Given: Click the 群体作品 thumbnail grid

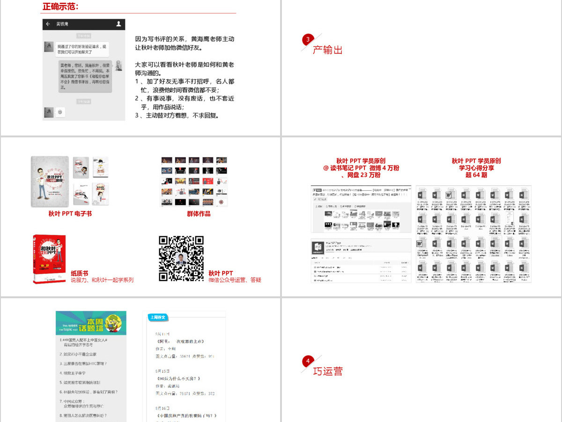Looking at the screenshot, I should 194,181.
